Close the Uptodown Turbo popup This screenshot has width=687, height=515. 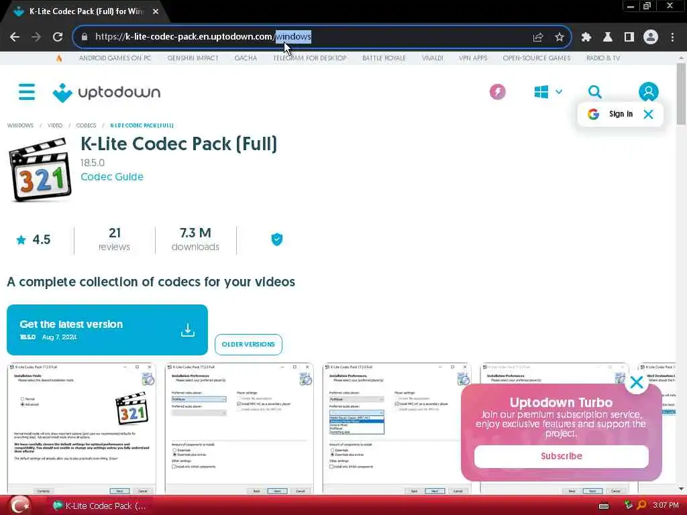[x=637, y=383]
